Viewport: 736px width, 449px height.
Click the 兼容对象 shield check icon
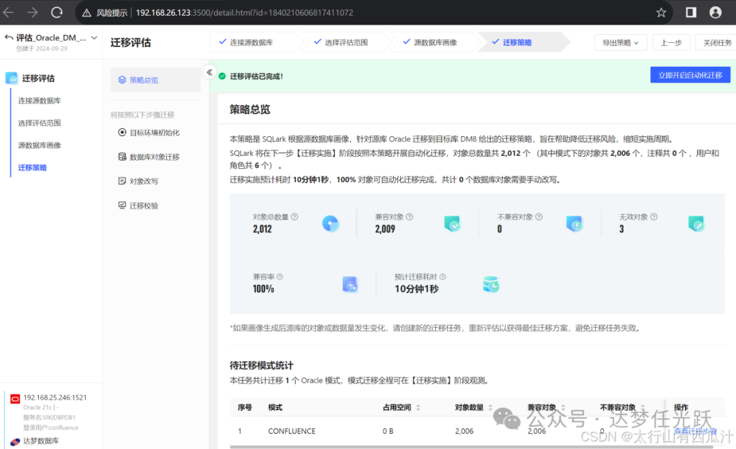(x=452, y=223)
